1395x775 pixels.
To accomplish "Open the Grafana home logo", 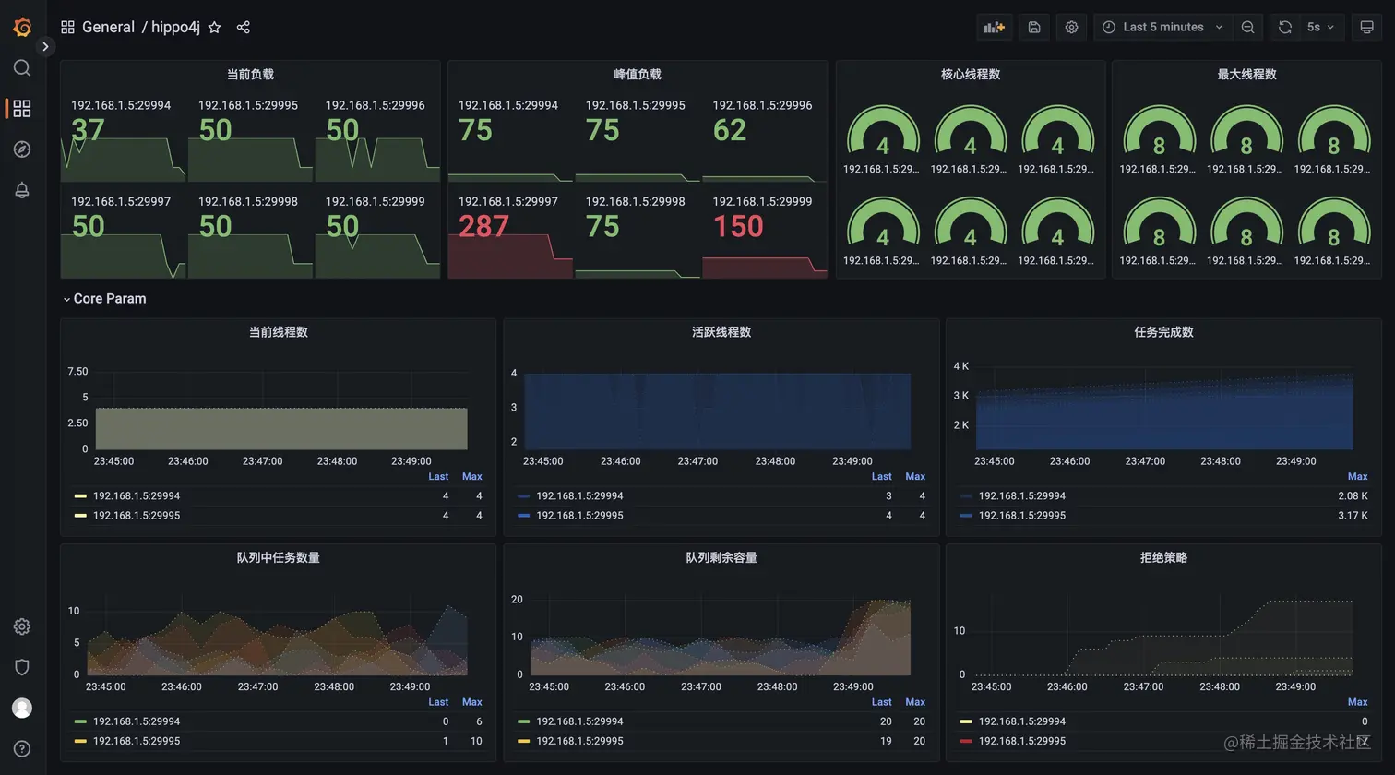I will pyautogui.click(x=22, y=28).
